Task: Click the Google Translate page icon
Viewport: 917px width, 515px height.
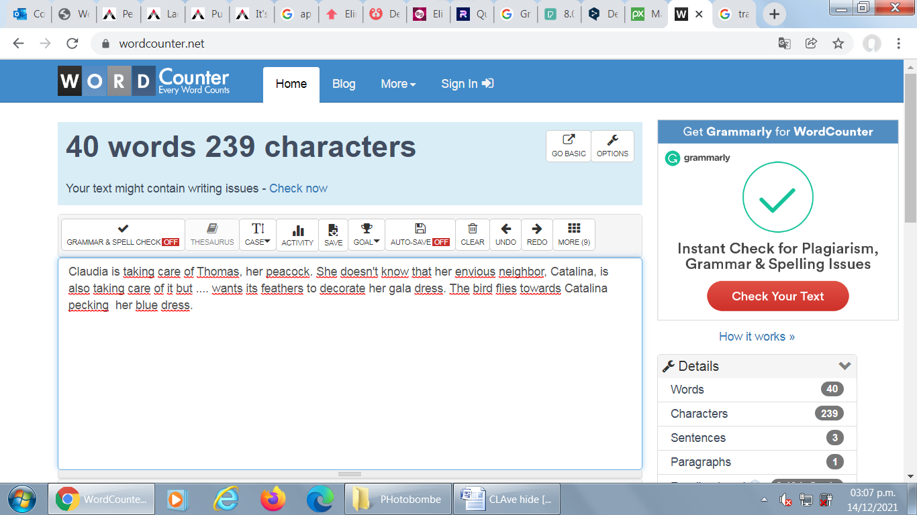Action: tap(784, 44)
